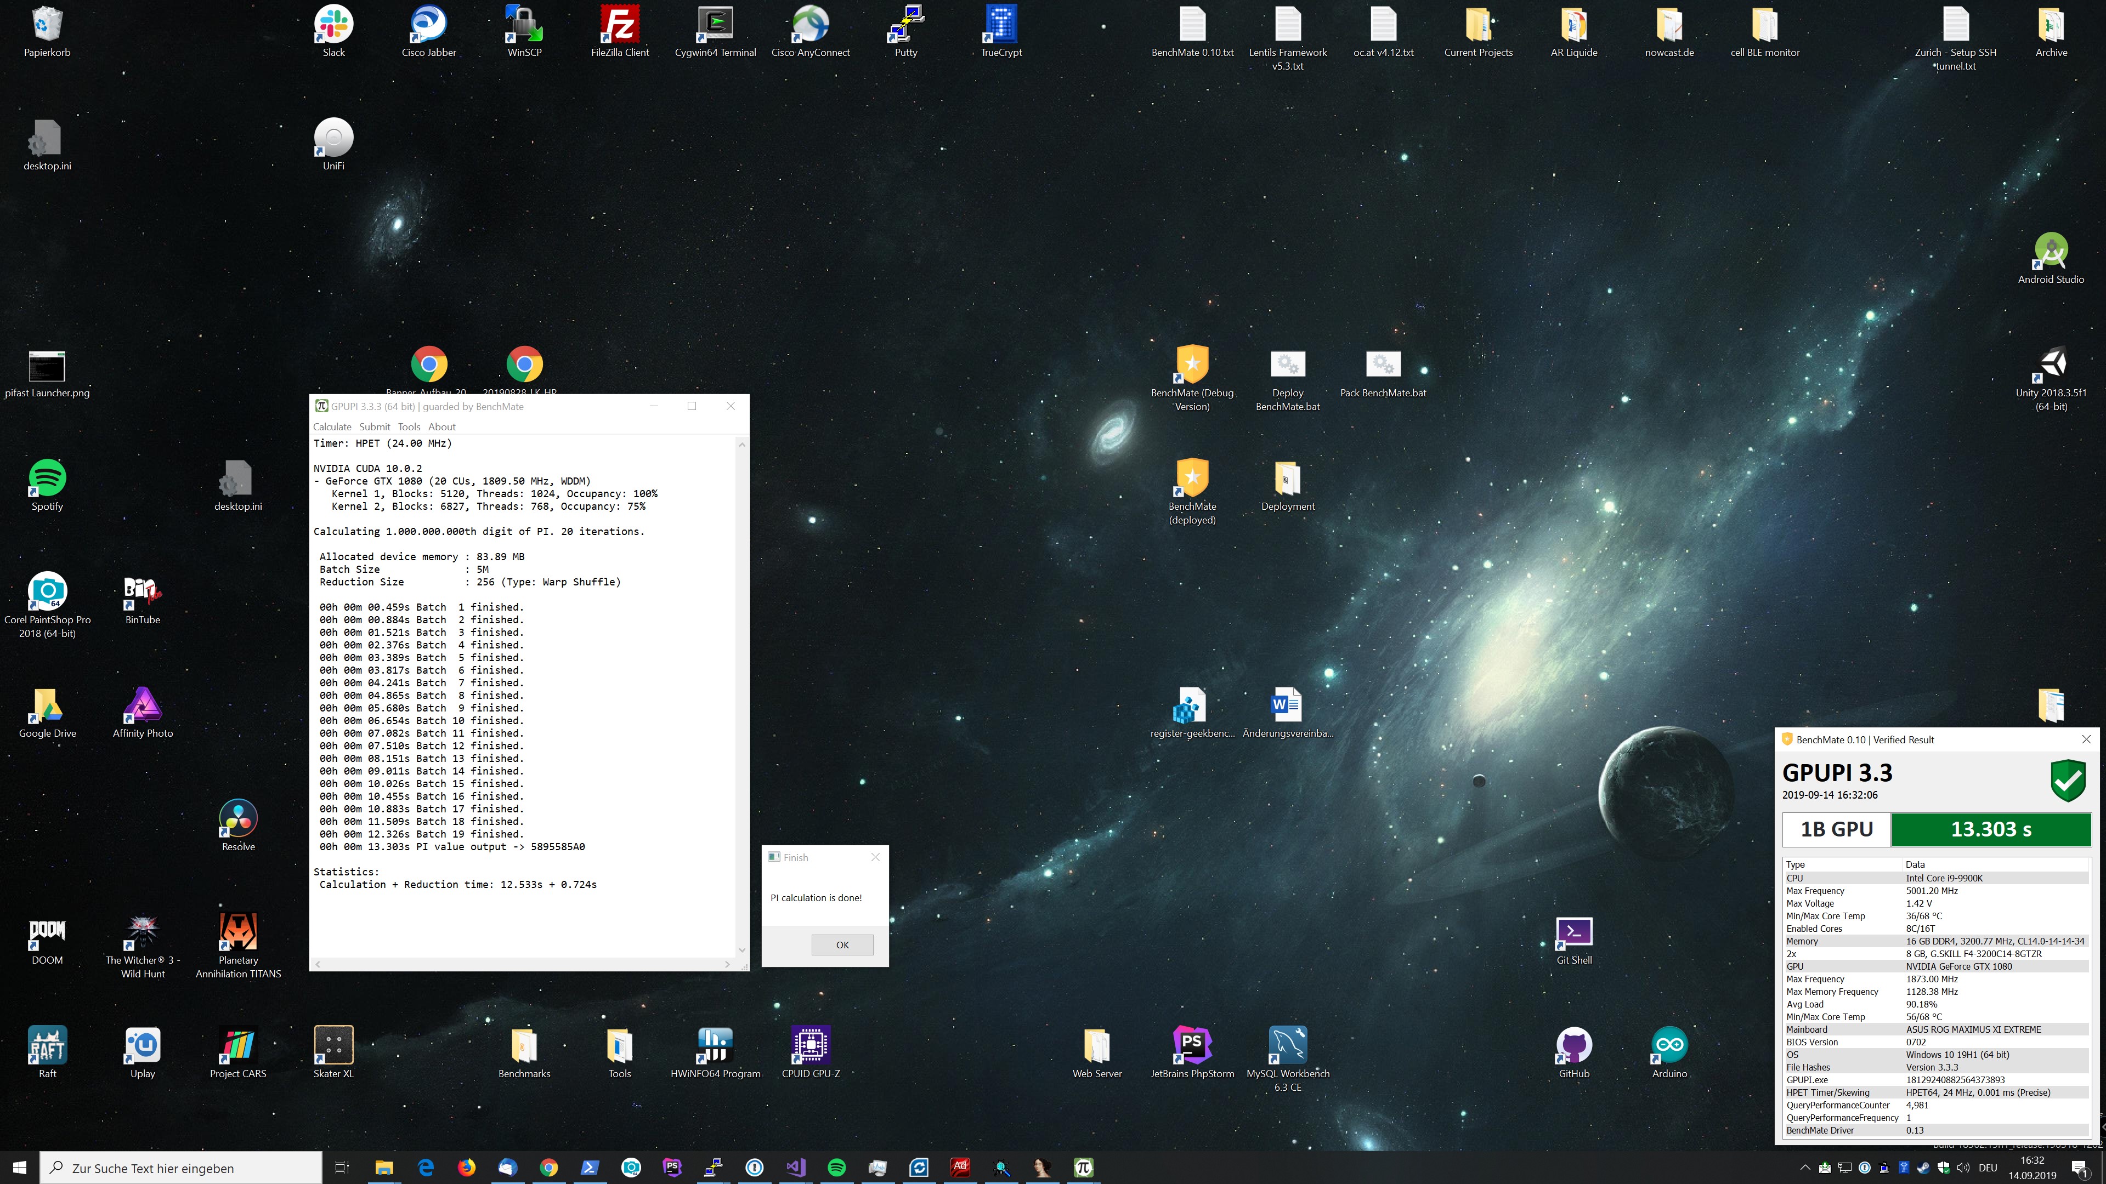This screenshot has width=2106, height=1184.
Task: Select the Intel Core i9-9900K CPU row
Action: pos(1936,878)
